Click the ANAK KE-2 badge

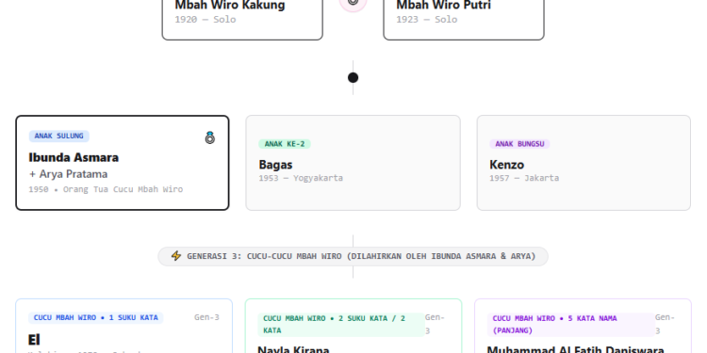[x=285, y=144]
